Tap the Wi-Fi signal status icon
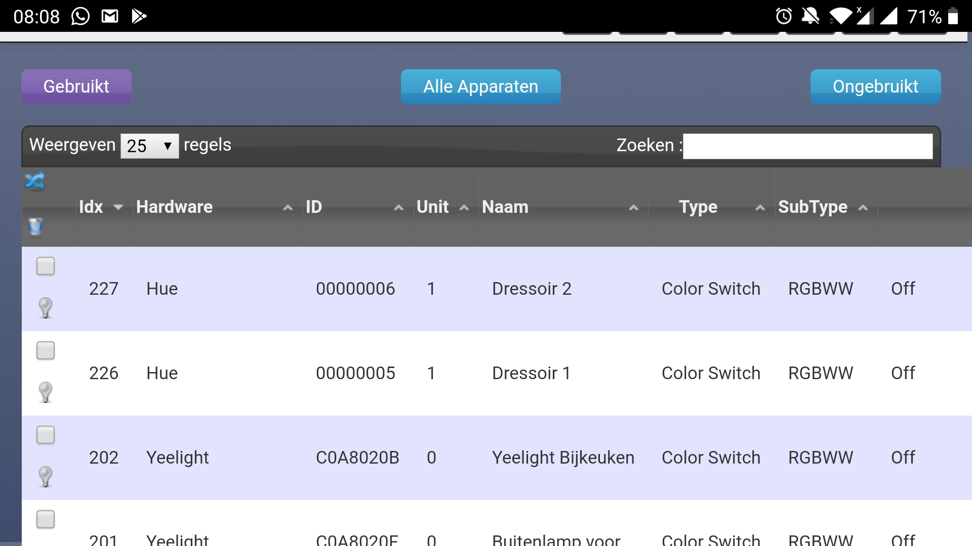The width and height of the screenshot is (972, 546). tap(840, 16)
